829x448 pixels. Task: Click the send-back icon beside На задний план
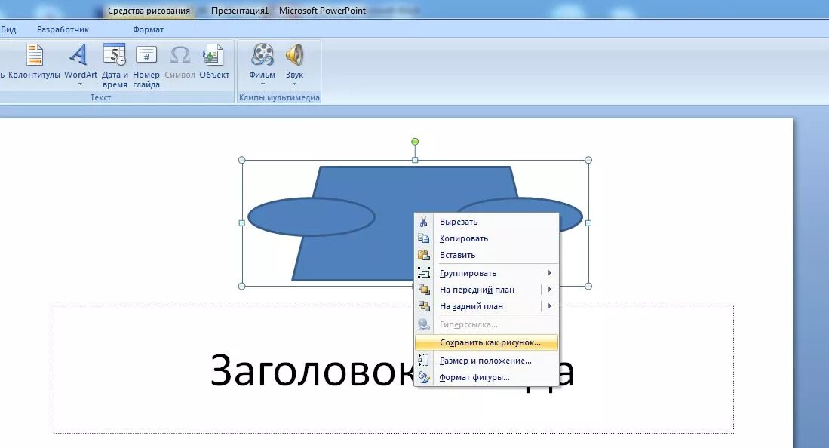click(x=423, y=305)
